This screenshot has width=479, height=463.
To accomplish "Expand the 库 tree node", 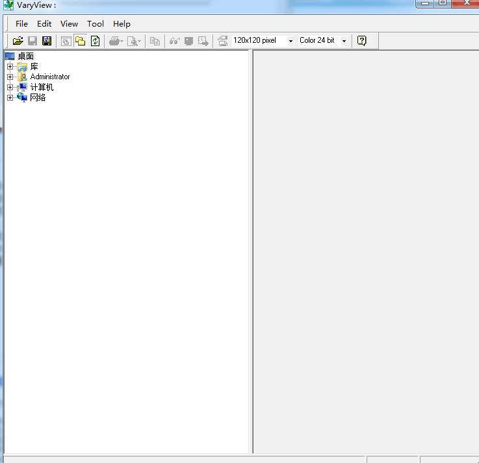I will point(10,66).
